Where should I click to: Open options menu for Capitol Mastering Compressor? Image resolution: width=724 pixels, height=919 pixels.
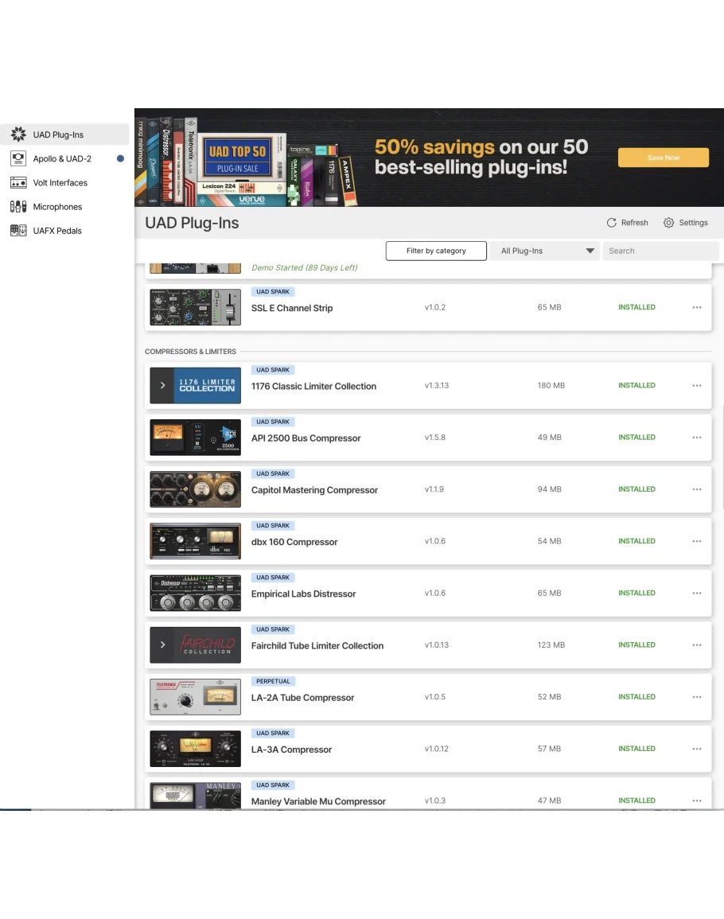point(696,489)
